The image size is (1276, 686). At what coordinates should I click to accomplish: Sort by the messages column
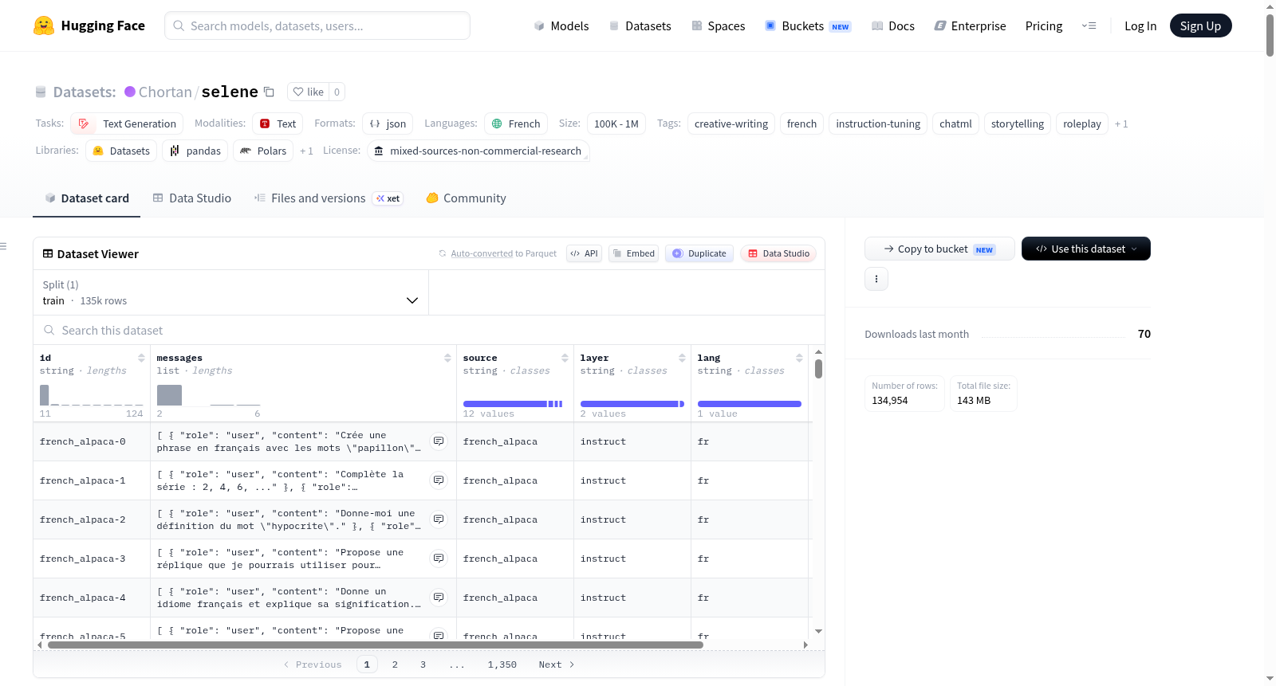click(447, 358)
